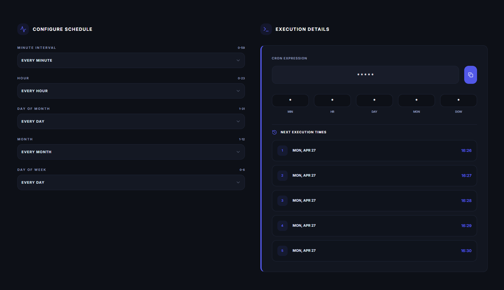Click the Configure Schedule heading

point(63,29)
